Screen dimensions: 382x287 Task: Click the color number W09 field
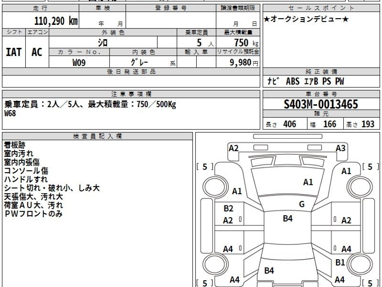pyautogui.click(x=79, y=62)
